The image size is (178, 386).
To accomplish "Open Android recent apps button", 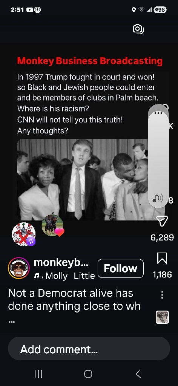I will [38, 374].
